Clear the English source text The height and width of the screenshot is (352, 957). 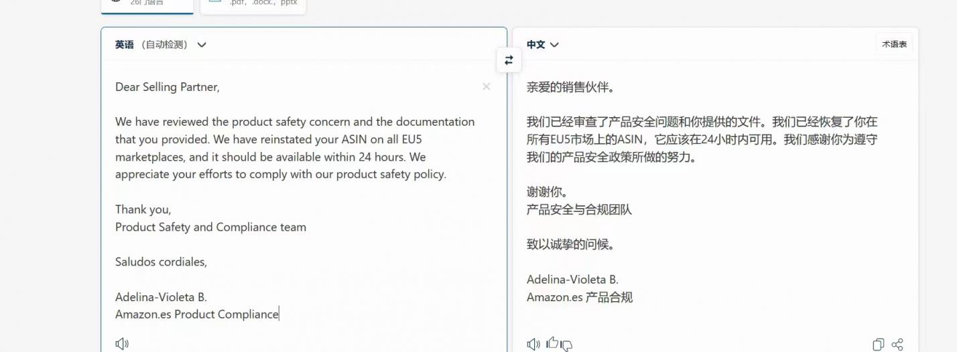point(487,86)
